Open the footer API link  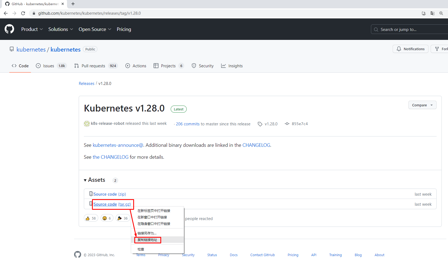click(x=314, y=255)
